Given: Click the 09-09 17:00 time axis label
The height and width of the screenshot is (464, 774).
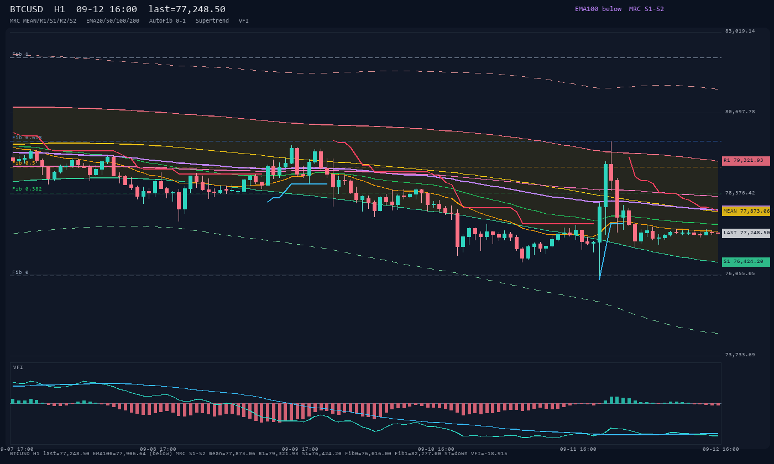Looking at the screenshot, I should click(x=300, y=449).
